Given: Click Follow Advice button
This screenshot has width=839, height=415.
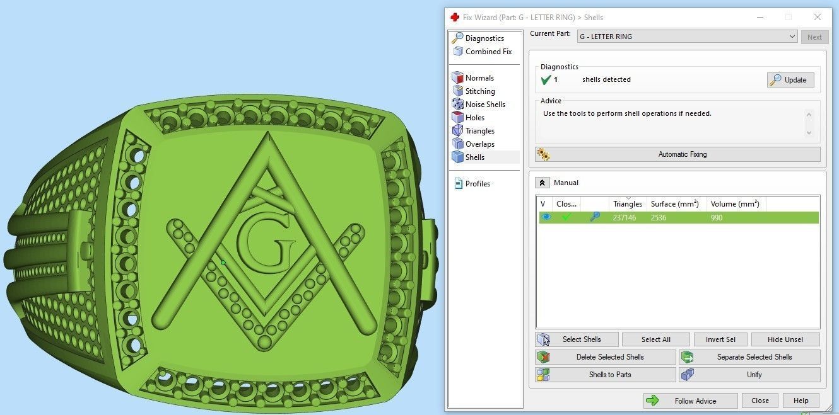Looking at the screenshot, I should point(690,401).
